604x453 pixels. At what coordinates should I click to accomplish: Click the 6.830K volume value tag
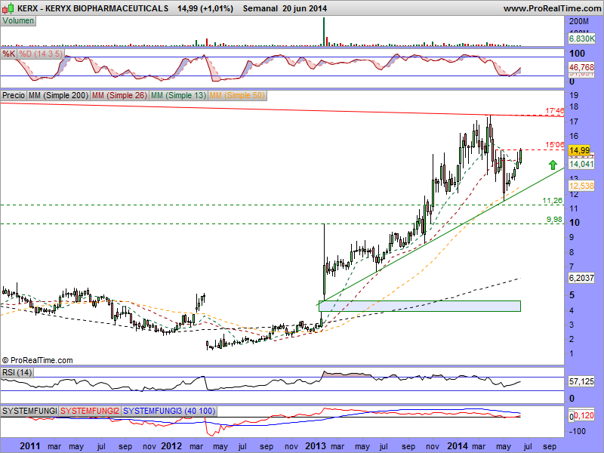(x=581, y=39)
